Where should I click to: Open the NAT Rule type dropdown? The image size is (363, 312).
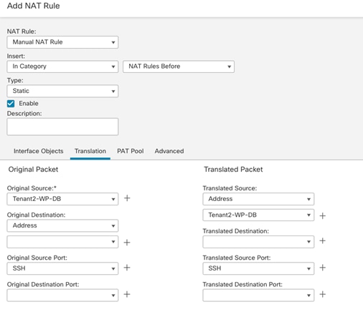[x=62, y=42]
